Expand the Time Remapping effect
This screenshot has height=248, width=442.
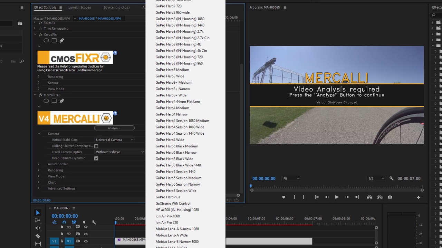pyautogui.click(x=35, y=28)
